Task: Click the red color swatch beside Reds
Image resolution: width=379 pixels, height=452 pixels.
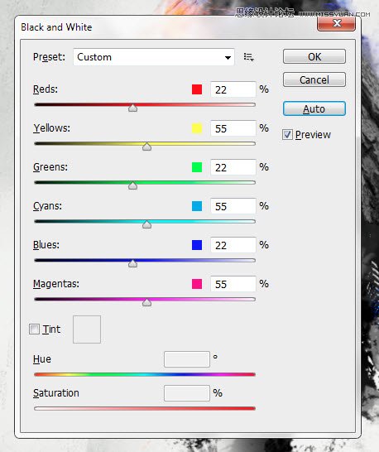Action: click(x=197, y=89)
